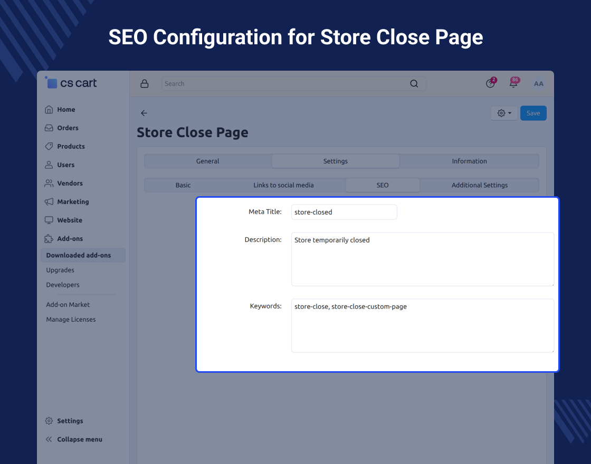Click the Meta Title input field
The width and height of the screenshot is (591, 464).
tap(344, 212)
